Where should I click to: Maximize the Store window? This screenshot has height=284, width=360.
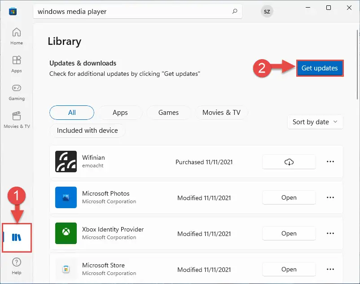[x=329, y=8]
